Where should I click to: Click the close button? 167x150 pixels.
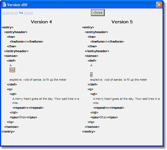tap(98, 13)
